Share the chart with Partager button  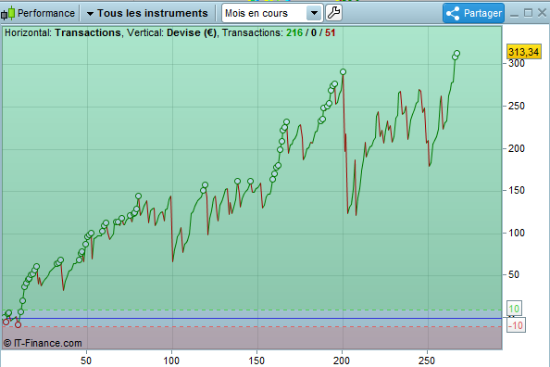pyautogui.click(x=473, y=13)
